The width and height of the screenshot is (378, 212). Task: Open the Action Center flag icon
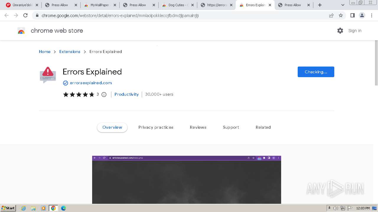coord(350,208)
